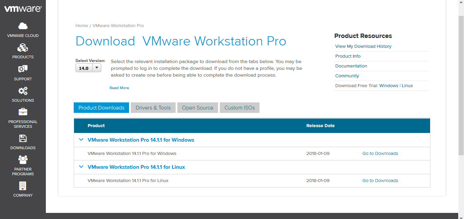Click VMware Workstation Pro breadcrumb
This screenshot has width=464, height=219.
118,25
